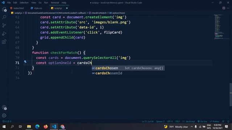Open the Help menu
Viewport: 232px width, 130px height.
coord(64,3)
